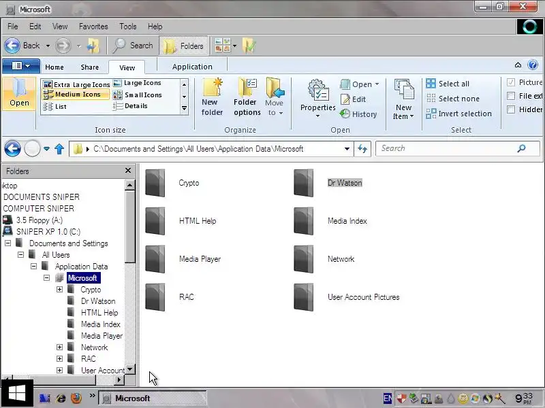This screenshot has width=545, height=408.
Task: Click the Windows Start button
Action: [16, 394]
